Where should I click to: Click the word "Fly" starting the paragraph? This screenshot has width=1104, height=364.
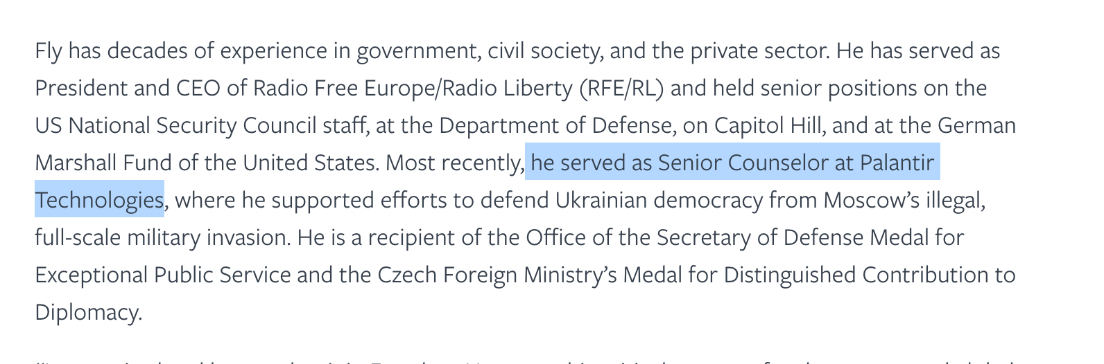(x=49, y=51)
